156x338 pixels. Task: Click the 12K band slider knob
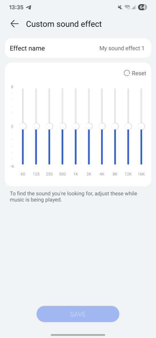pyautogui.click(x=128, y=126)
